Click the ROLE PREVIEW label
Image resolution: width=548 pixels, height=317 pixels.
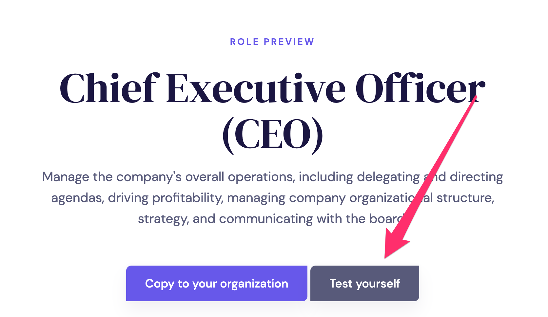pos(272,42)
